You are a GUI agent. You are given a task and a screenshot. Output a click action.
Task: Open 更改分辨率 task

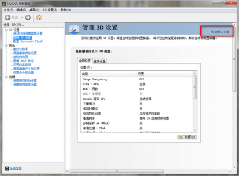point(20,49)
